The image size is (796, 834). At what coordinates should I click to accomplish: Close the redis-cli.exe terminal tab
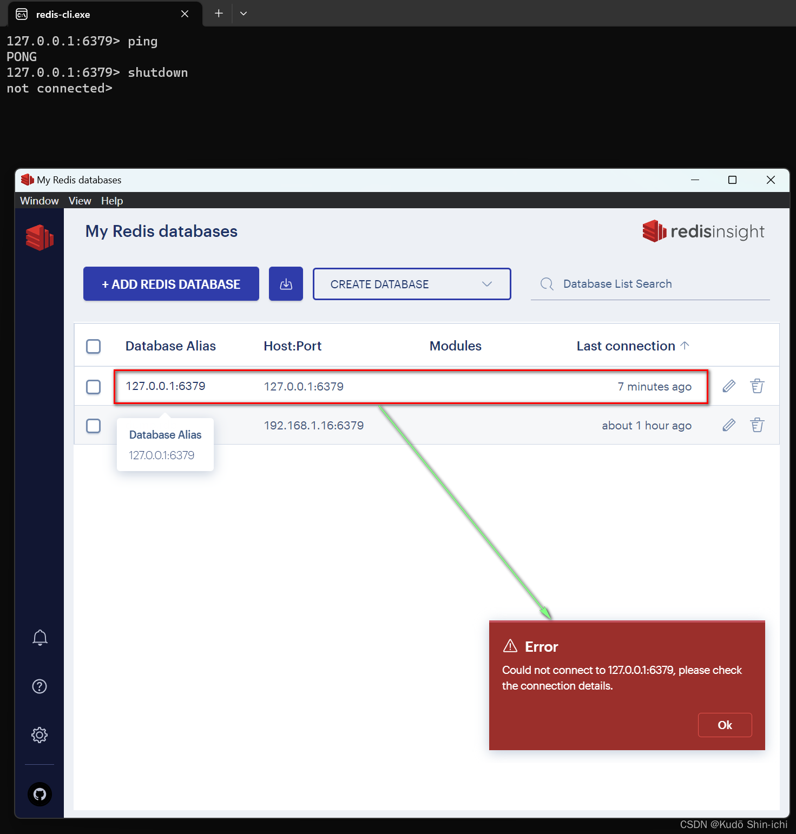[185, 14]
